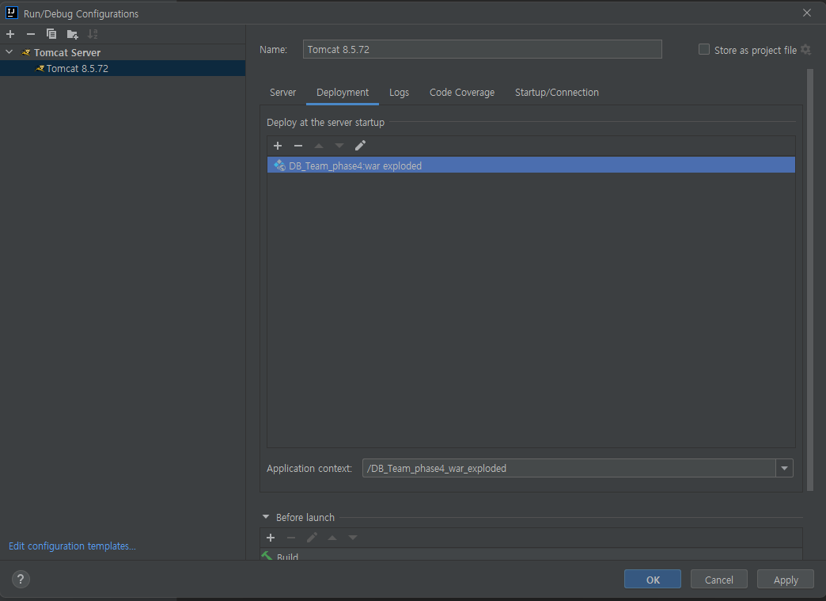
Task: Open the Application context dropdown arrow
Action: [x=784, y=468]
